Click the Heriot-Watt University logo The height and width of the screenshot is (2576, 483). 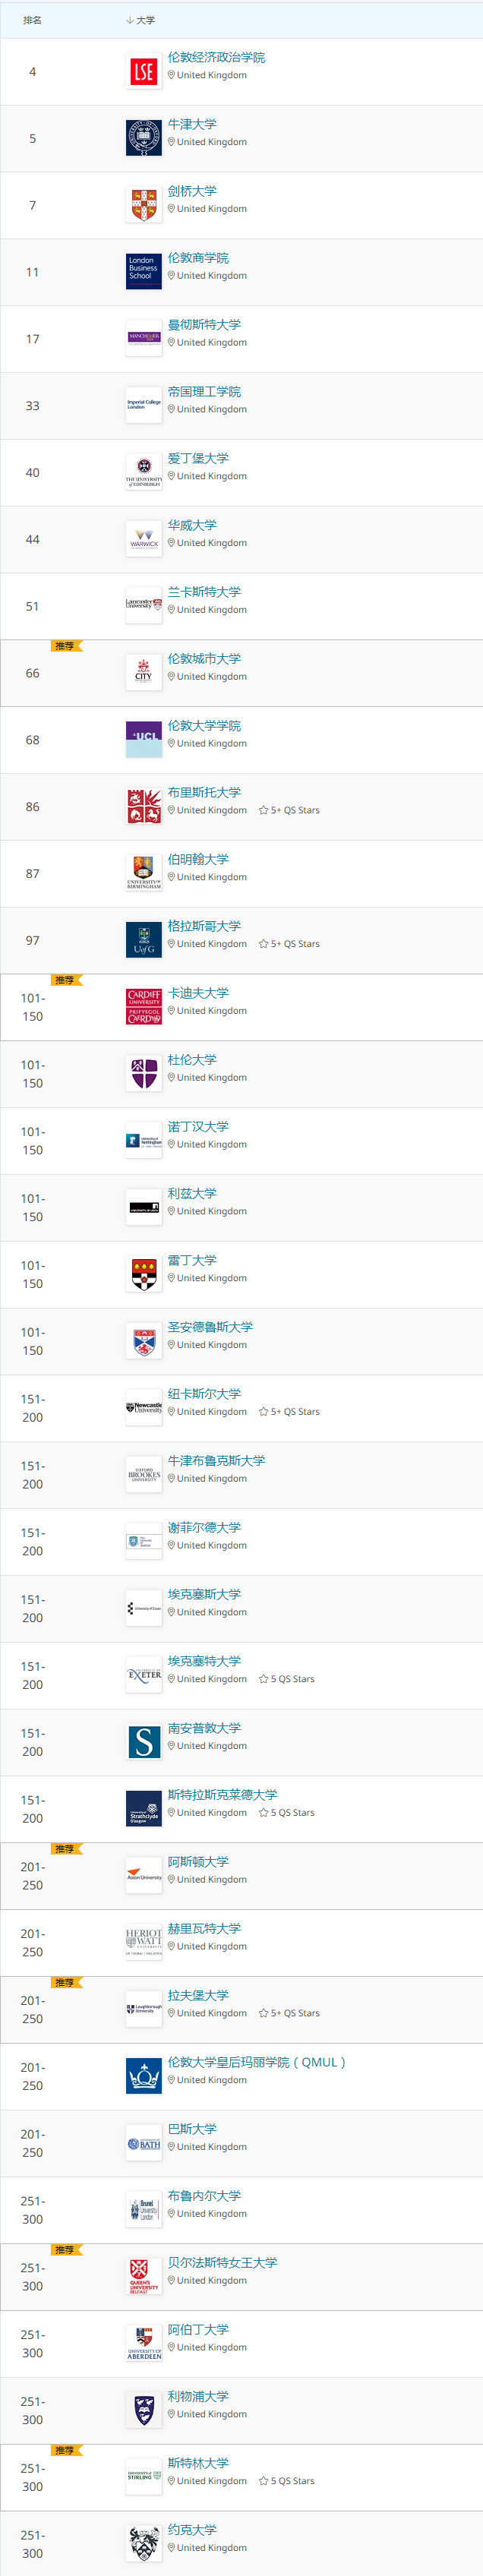(x=144, y=1942)
